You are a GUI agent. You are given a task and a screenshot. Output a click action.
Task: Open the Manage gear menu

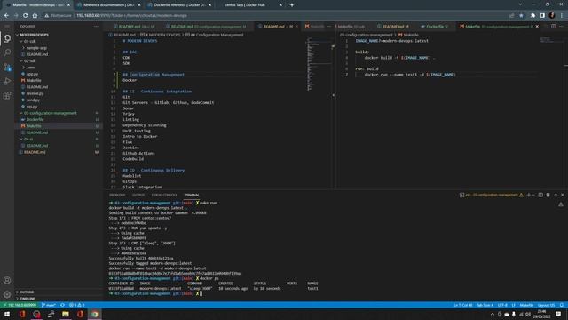(7, 294)
